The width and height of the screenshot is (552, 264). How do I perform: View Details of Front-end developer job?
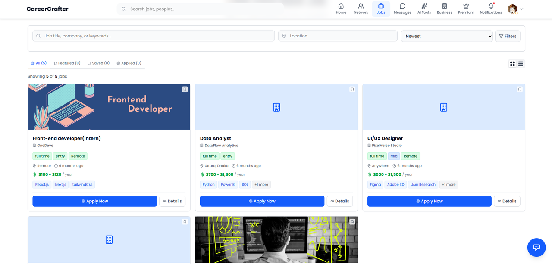coord(172,201)
